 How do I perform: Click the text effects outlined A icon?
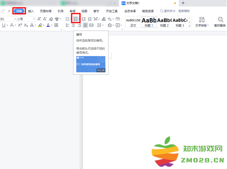(32, 25)
